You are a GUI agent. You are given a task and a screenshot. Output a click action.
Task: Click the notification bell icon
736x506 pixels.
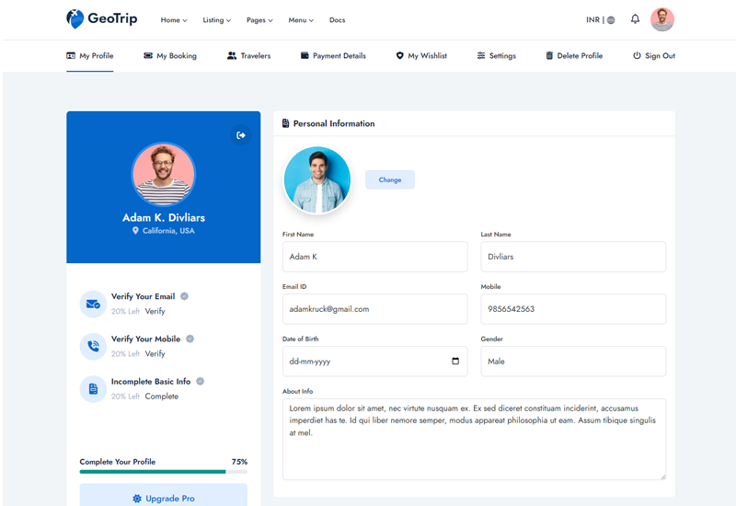[635, 19]
